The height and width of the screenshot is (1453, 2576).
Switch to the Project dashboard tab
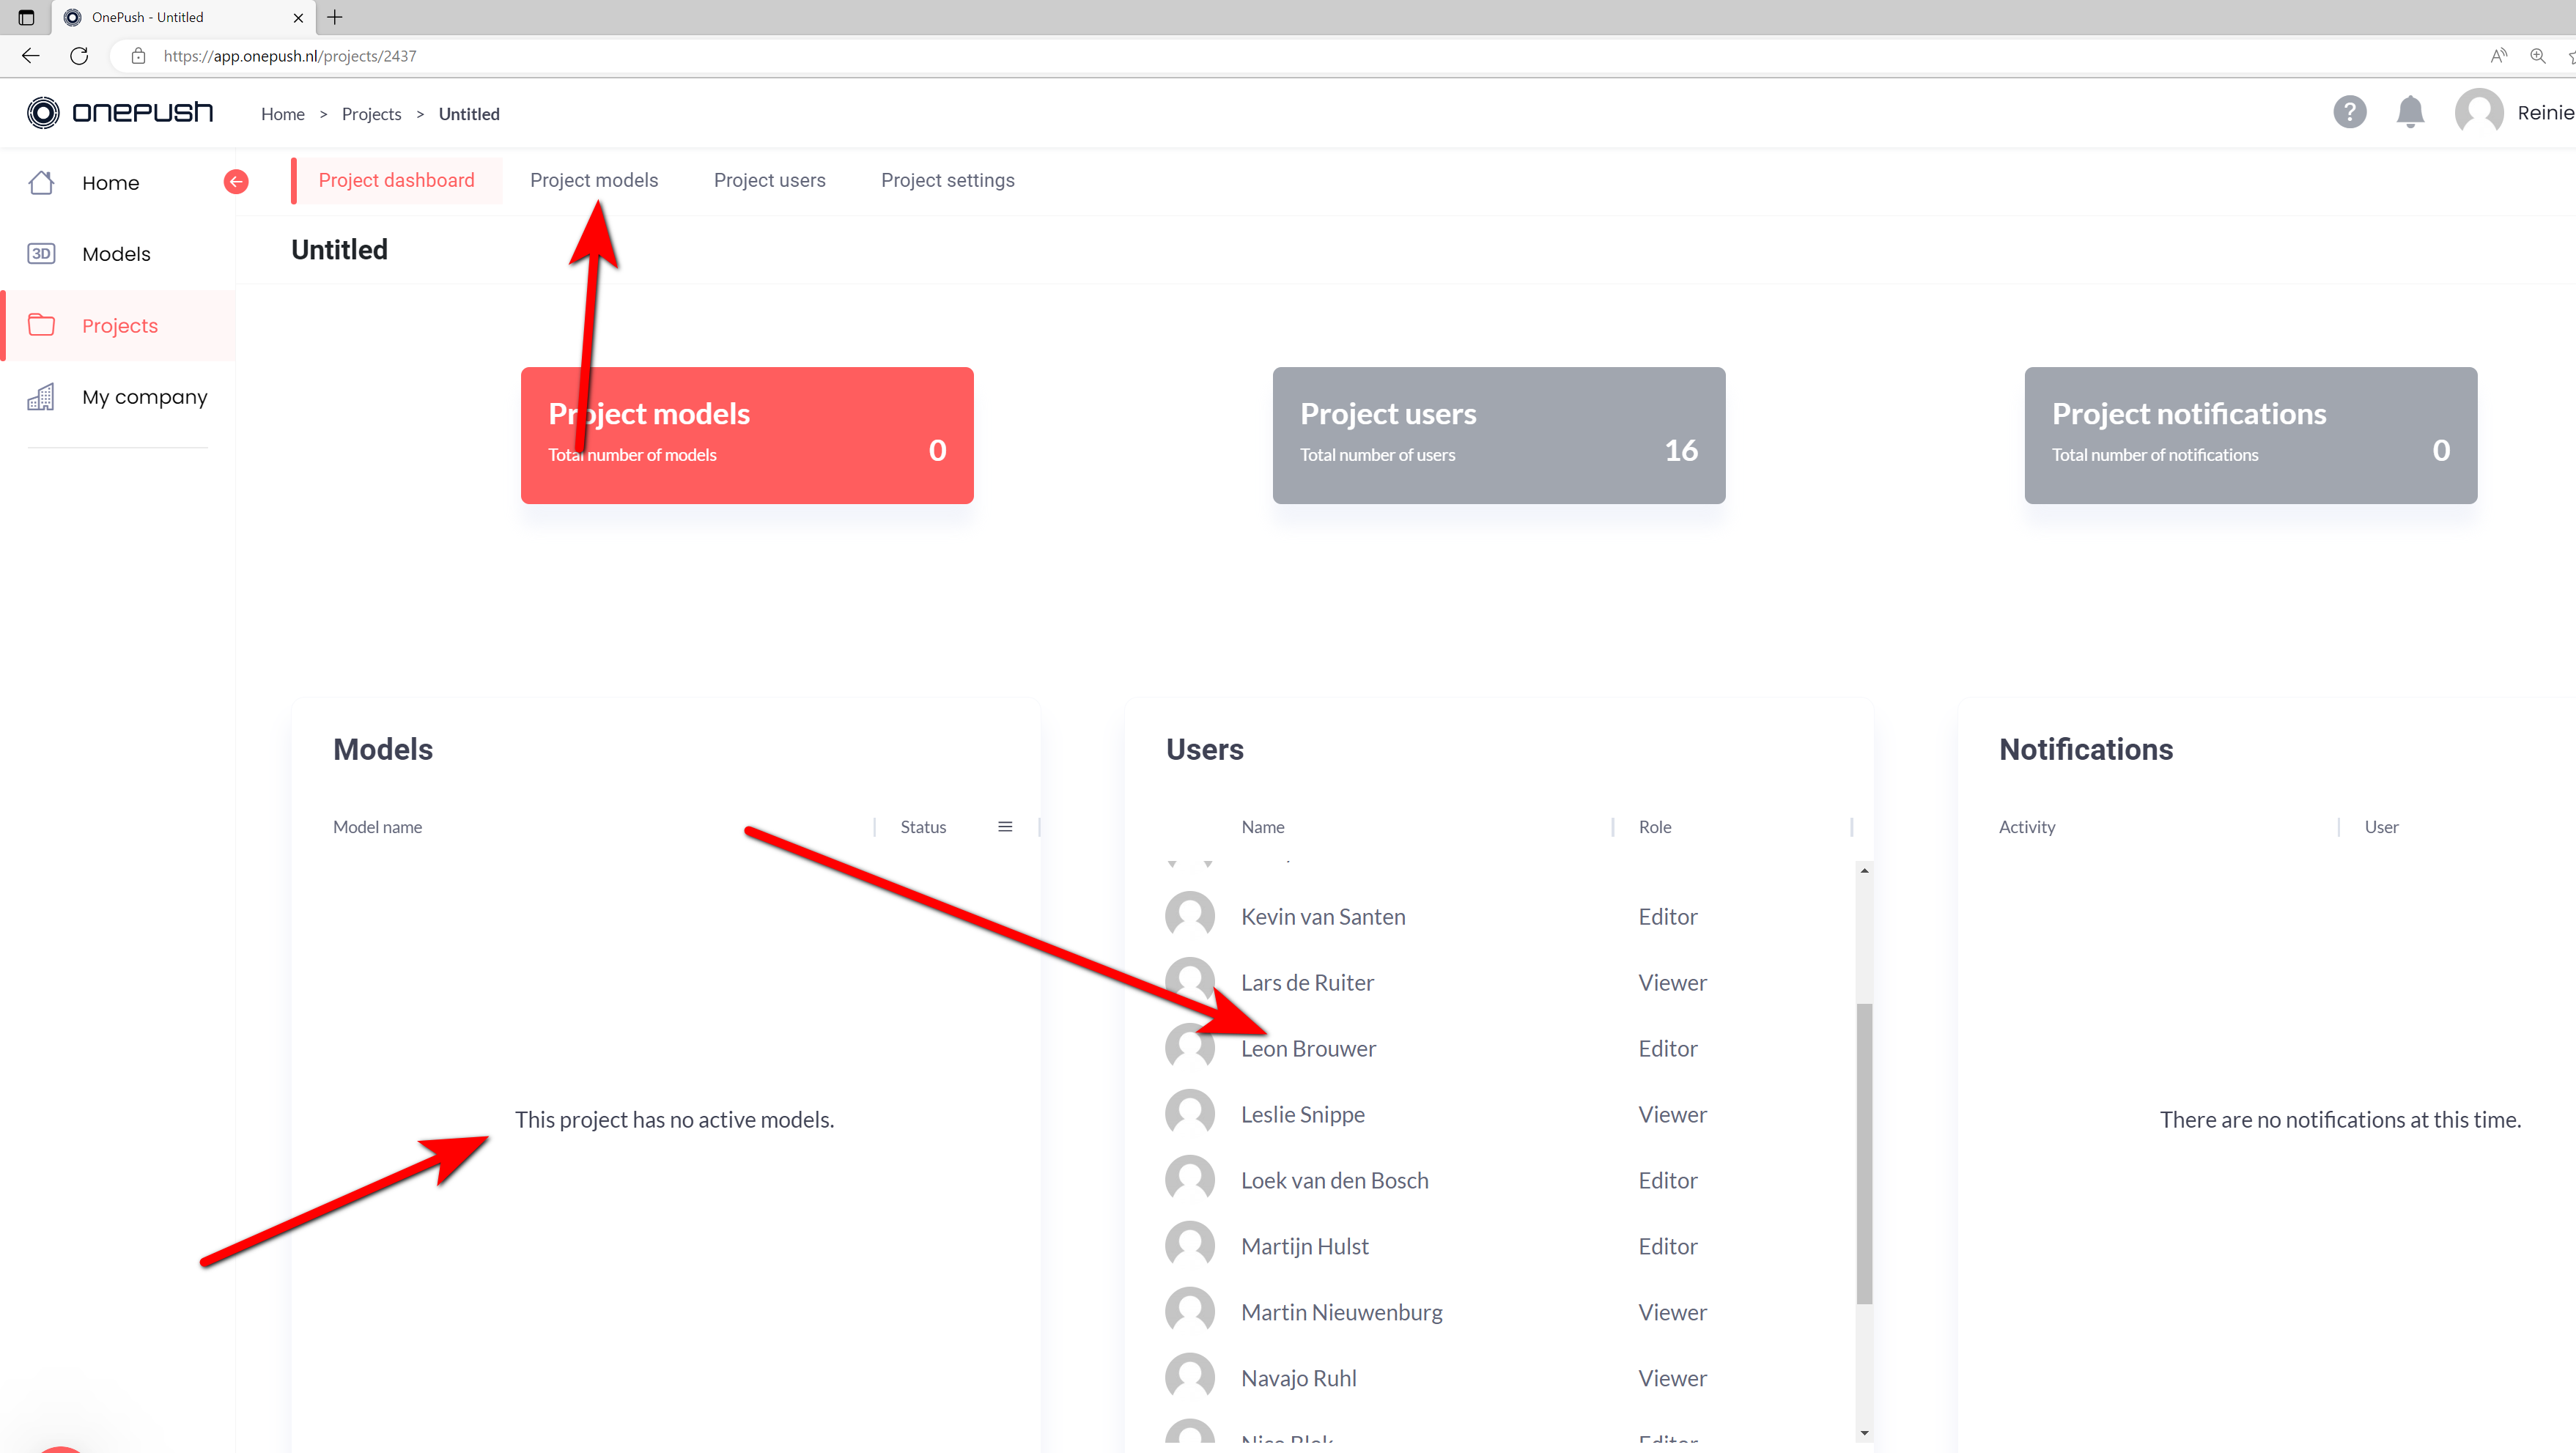397,181
